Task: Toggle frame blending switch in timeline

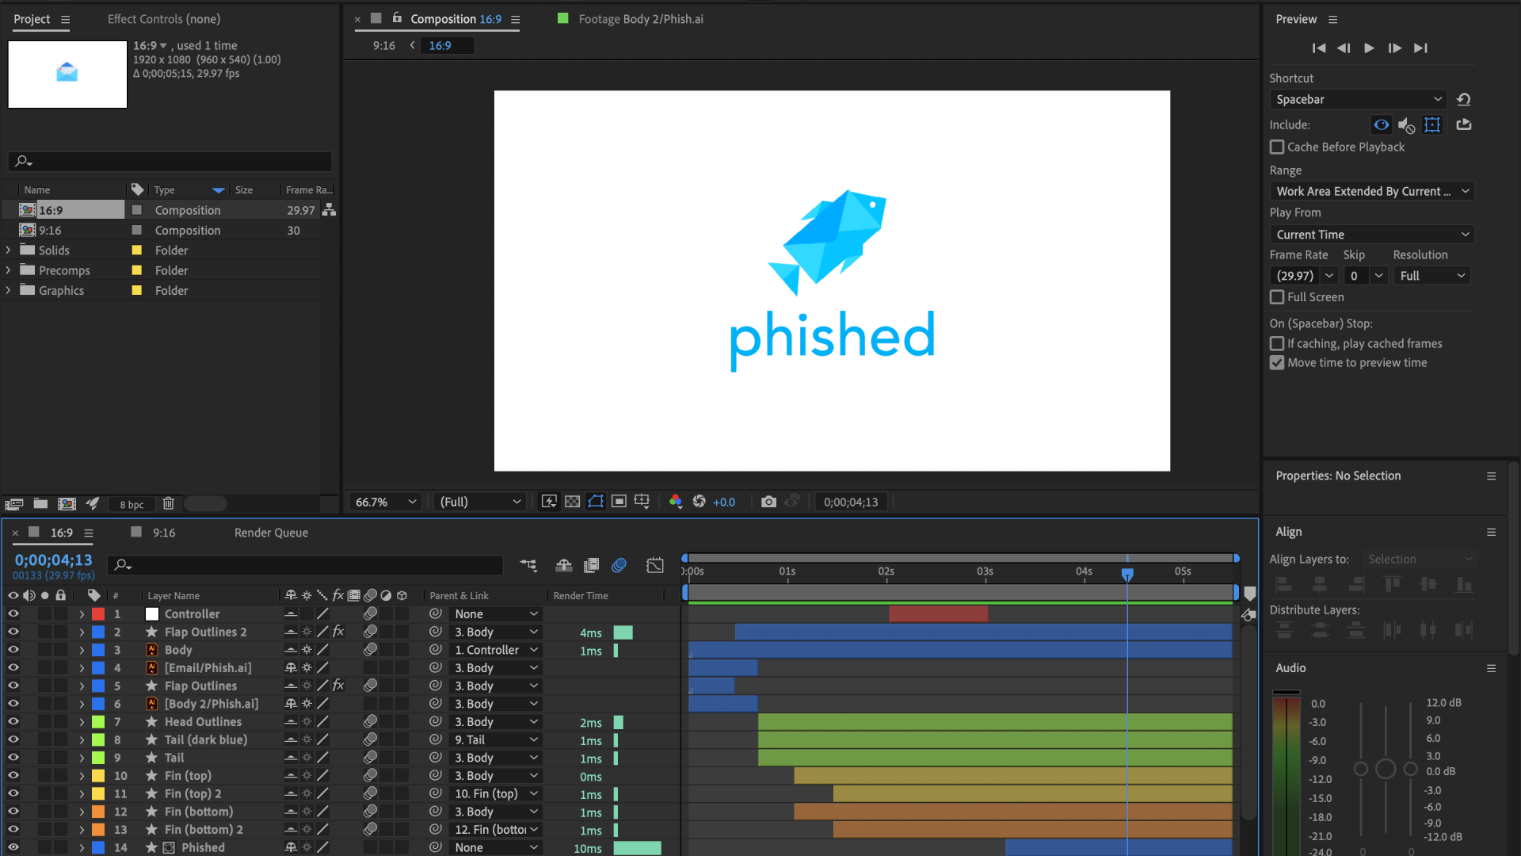Action: 591,565
